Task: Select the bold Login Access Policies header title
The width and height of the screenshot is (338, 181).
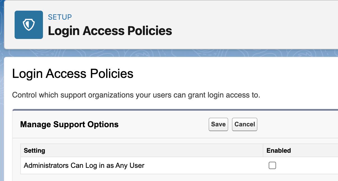Action: point(110,31)
